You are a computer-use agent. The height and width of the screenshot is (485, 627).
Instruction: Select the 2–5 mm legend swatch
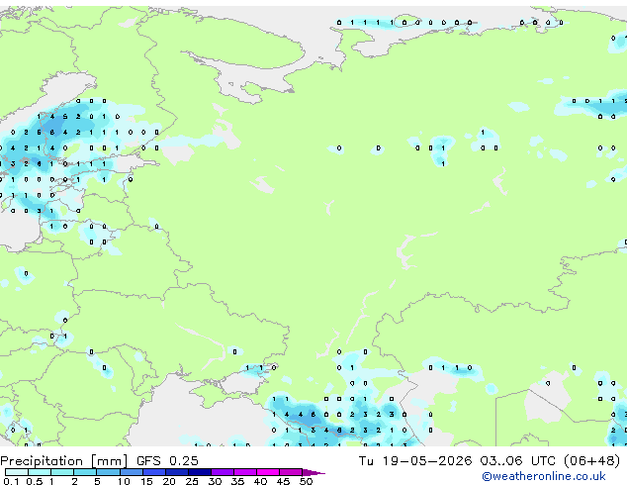[85, 472]
